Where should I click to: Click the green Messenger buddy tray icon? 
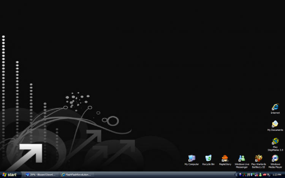click(x=260, y=175)
